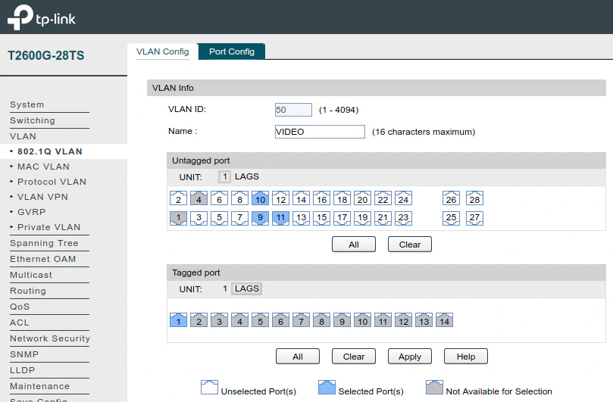Click greyed untagged port 4 icon
Viewport: 613px width, 402px height.
tap(199, 198)
